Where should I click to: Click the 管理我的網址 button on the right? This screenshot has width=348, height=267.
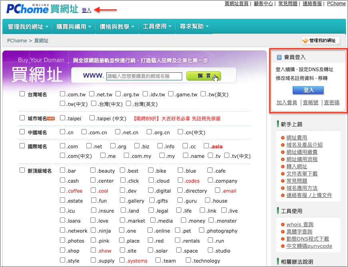click(x=321, y=41)
